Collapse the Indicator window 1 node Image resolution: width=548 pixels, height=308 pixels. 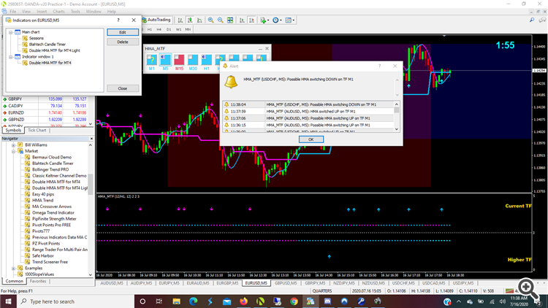tap(10, 57)
